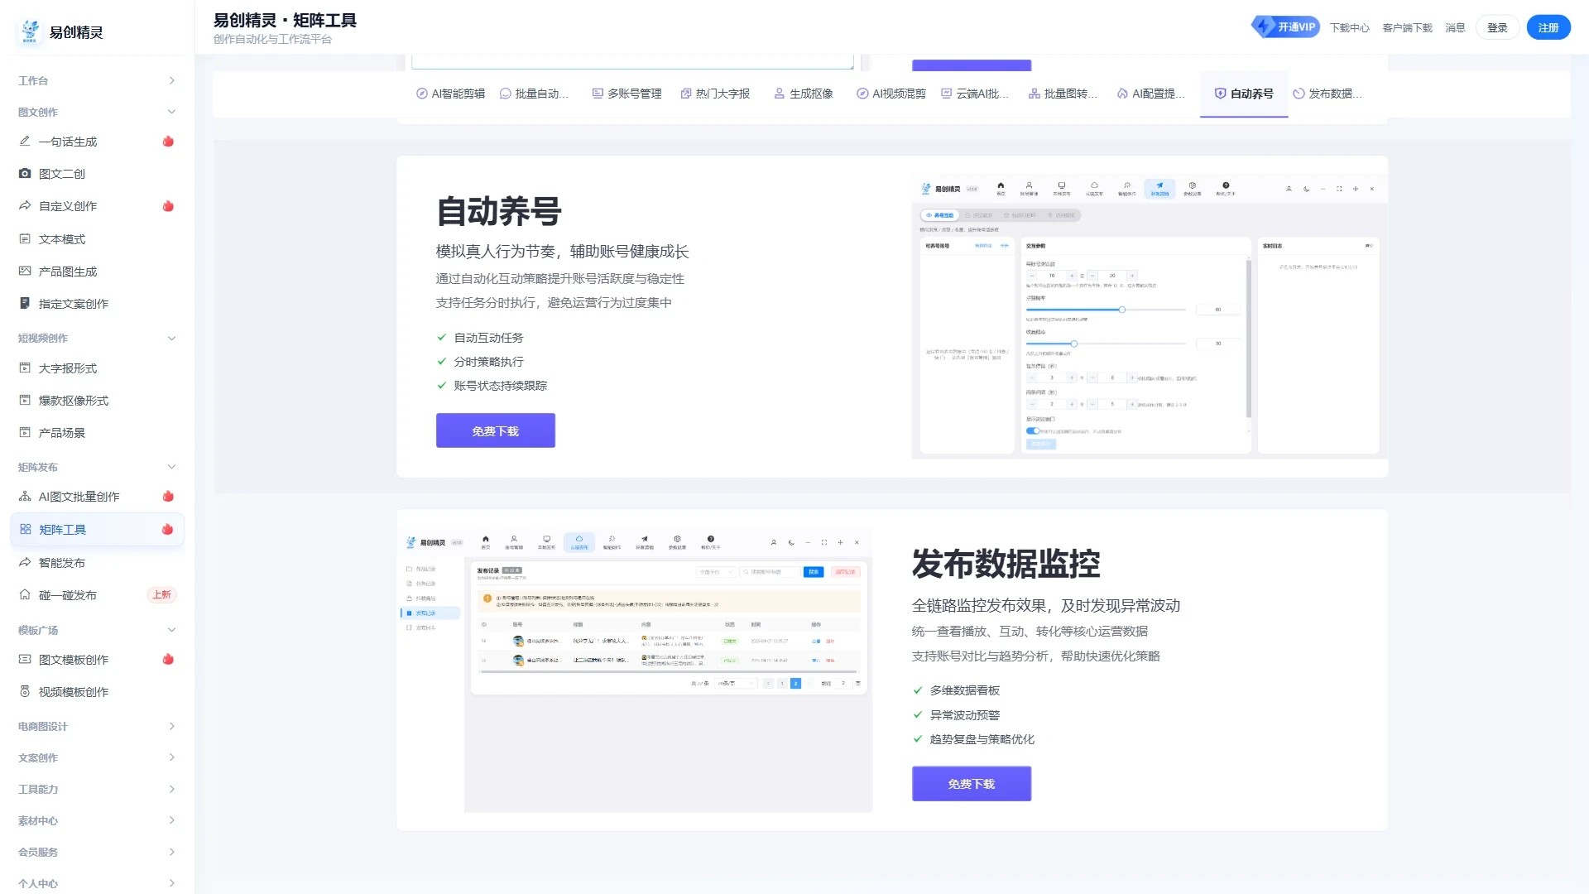Select the 自动养号 tab
Viewport: 1589px width, 894px height.
click(x=1244, y=94)
